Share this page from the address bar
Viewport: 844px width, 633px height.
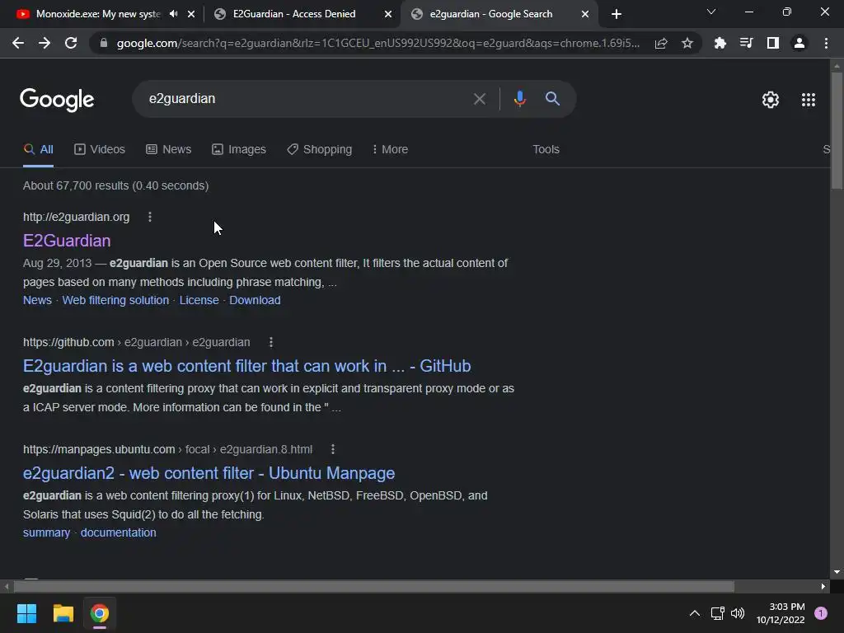pyautogui.click(x=661, y=43)
